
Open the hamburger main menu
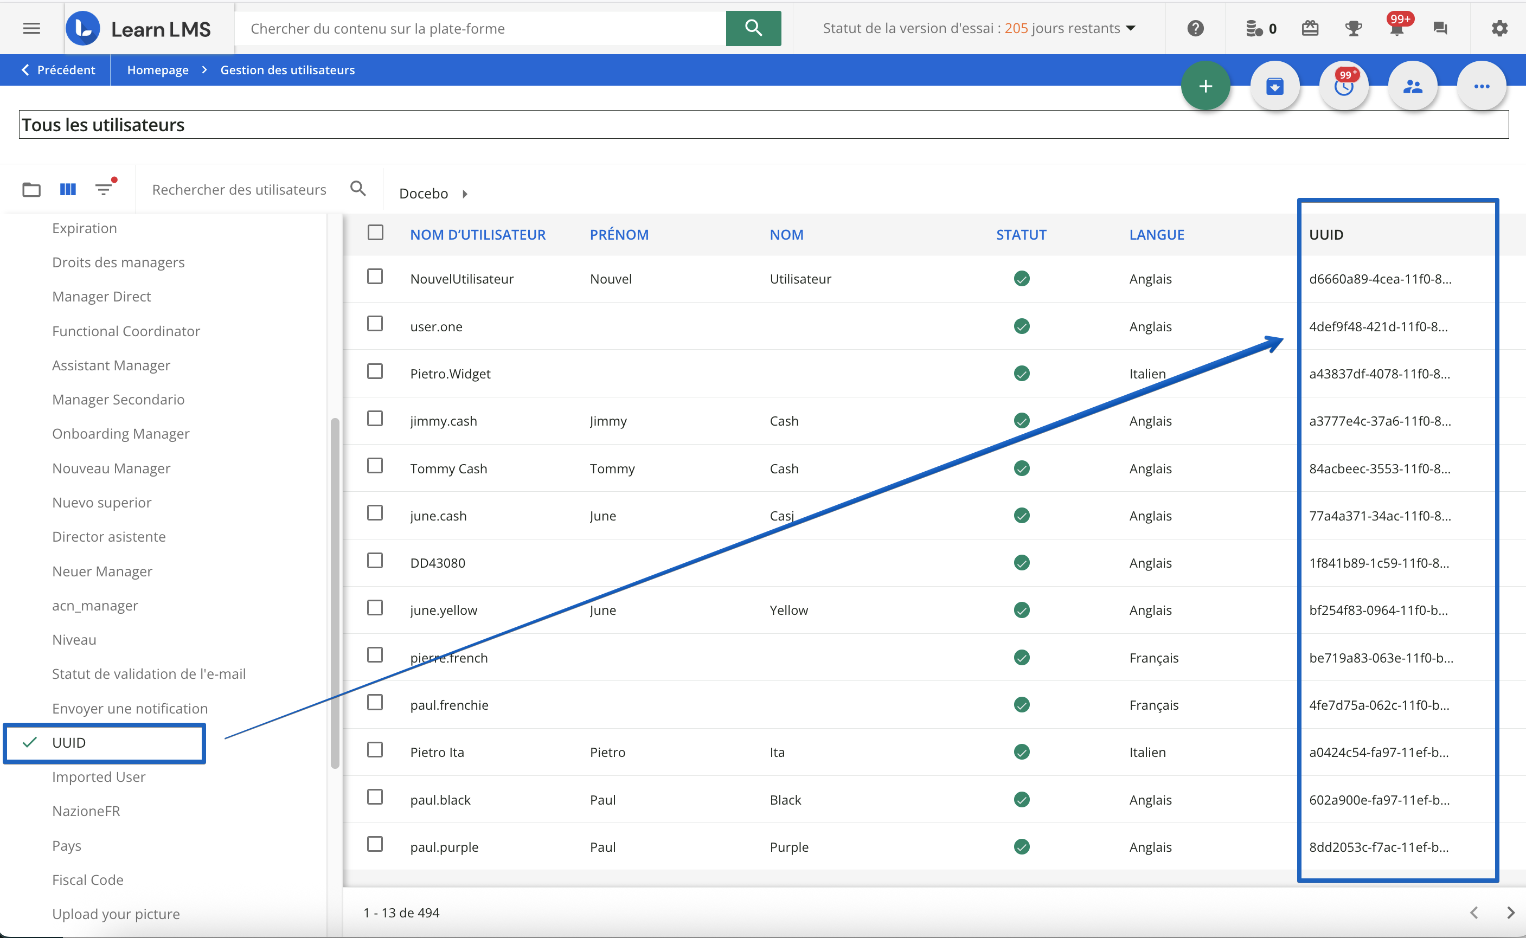click(31, 29)
